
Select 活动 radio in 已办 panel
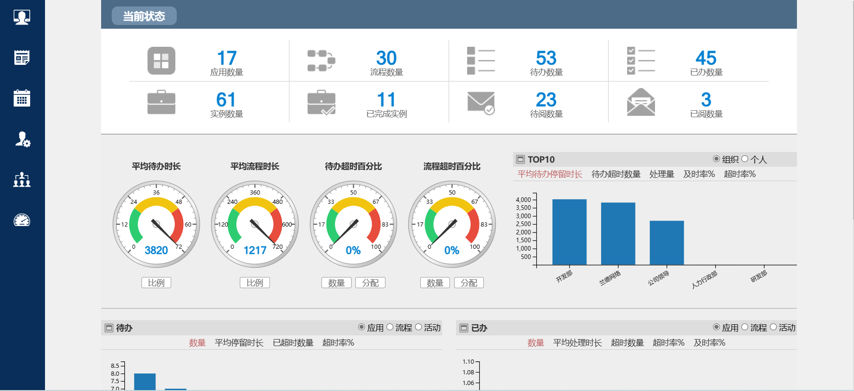[773, 327]
